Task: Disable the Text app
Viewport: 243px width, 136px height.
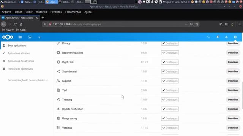Action: pos(233,90)
